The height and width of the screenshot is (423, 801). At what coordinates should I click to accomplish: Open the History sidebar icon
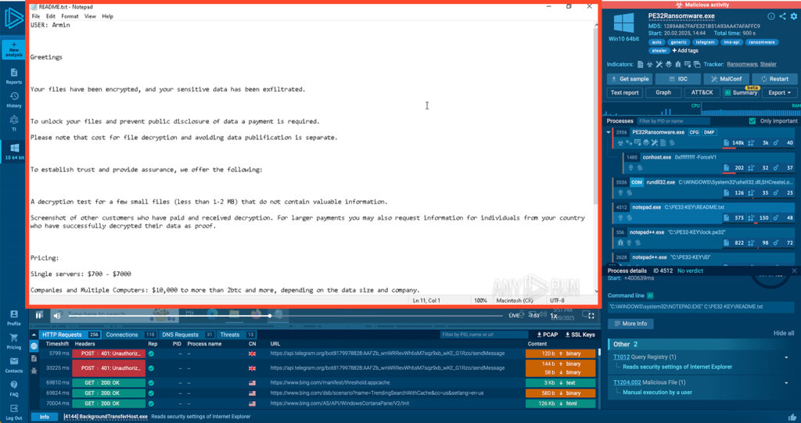click(13, 100)
